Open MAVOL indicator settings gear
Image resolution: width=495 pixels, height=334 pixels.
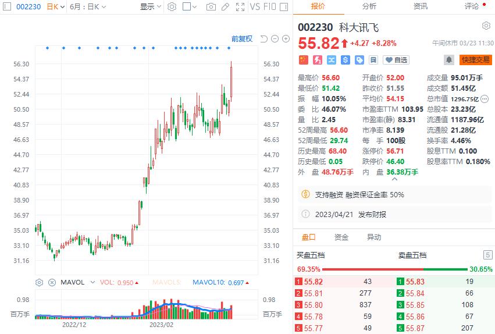(x=39, y=283)
